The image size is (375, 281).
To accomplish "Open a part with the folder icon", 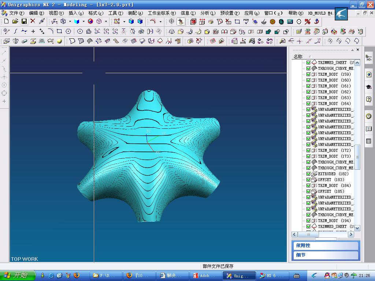I will [15, 21].
